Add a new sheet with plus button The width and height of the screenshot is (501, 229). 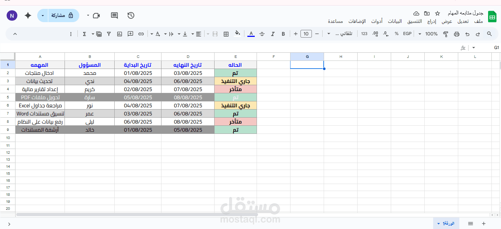click(484, 223)
